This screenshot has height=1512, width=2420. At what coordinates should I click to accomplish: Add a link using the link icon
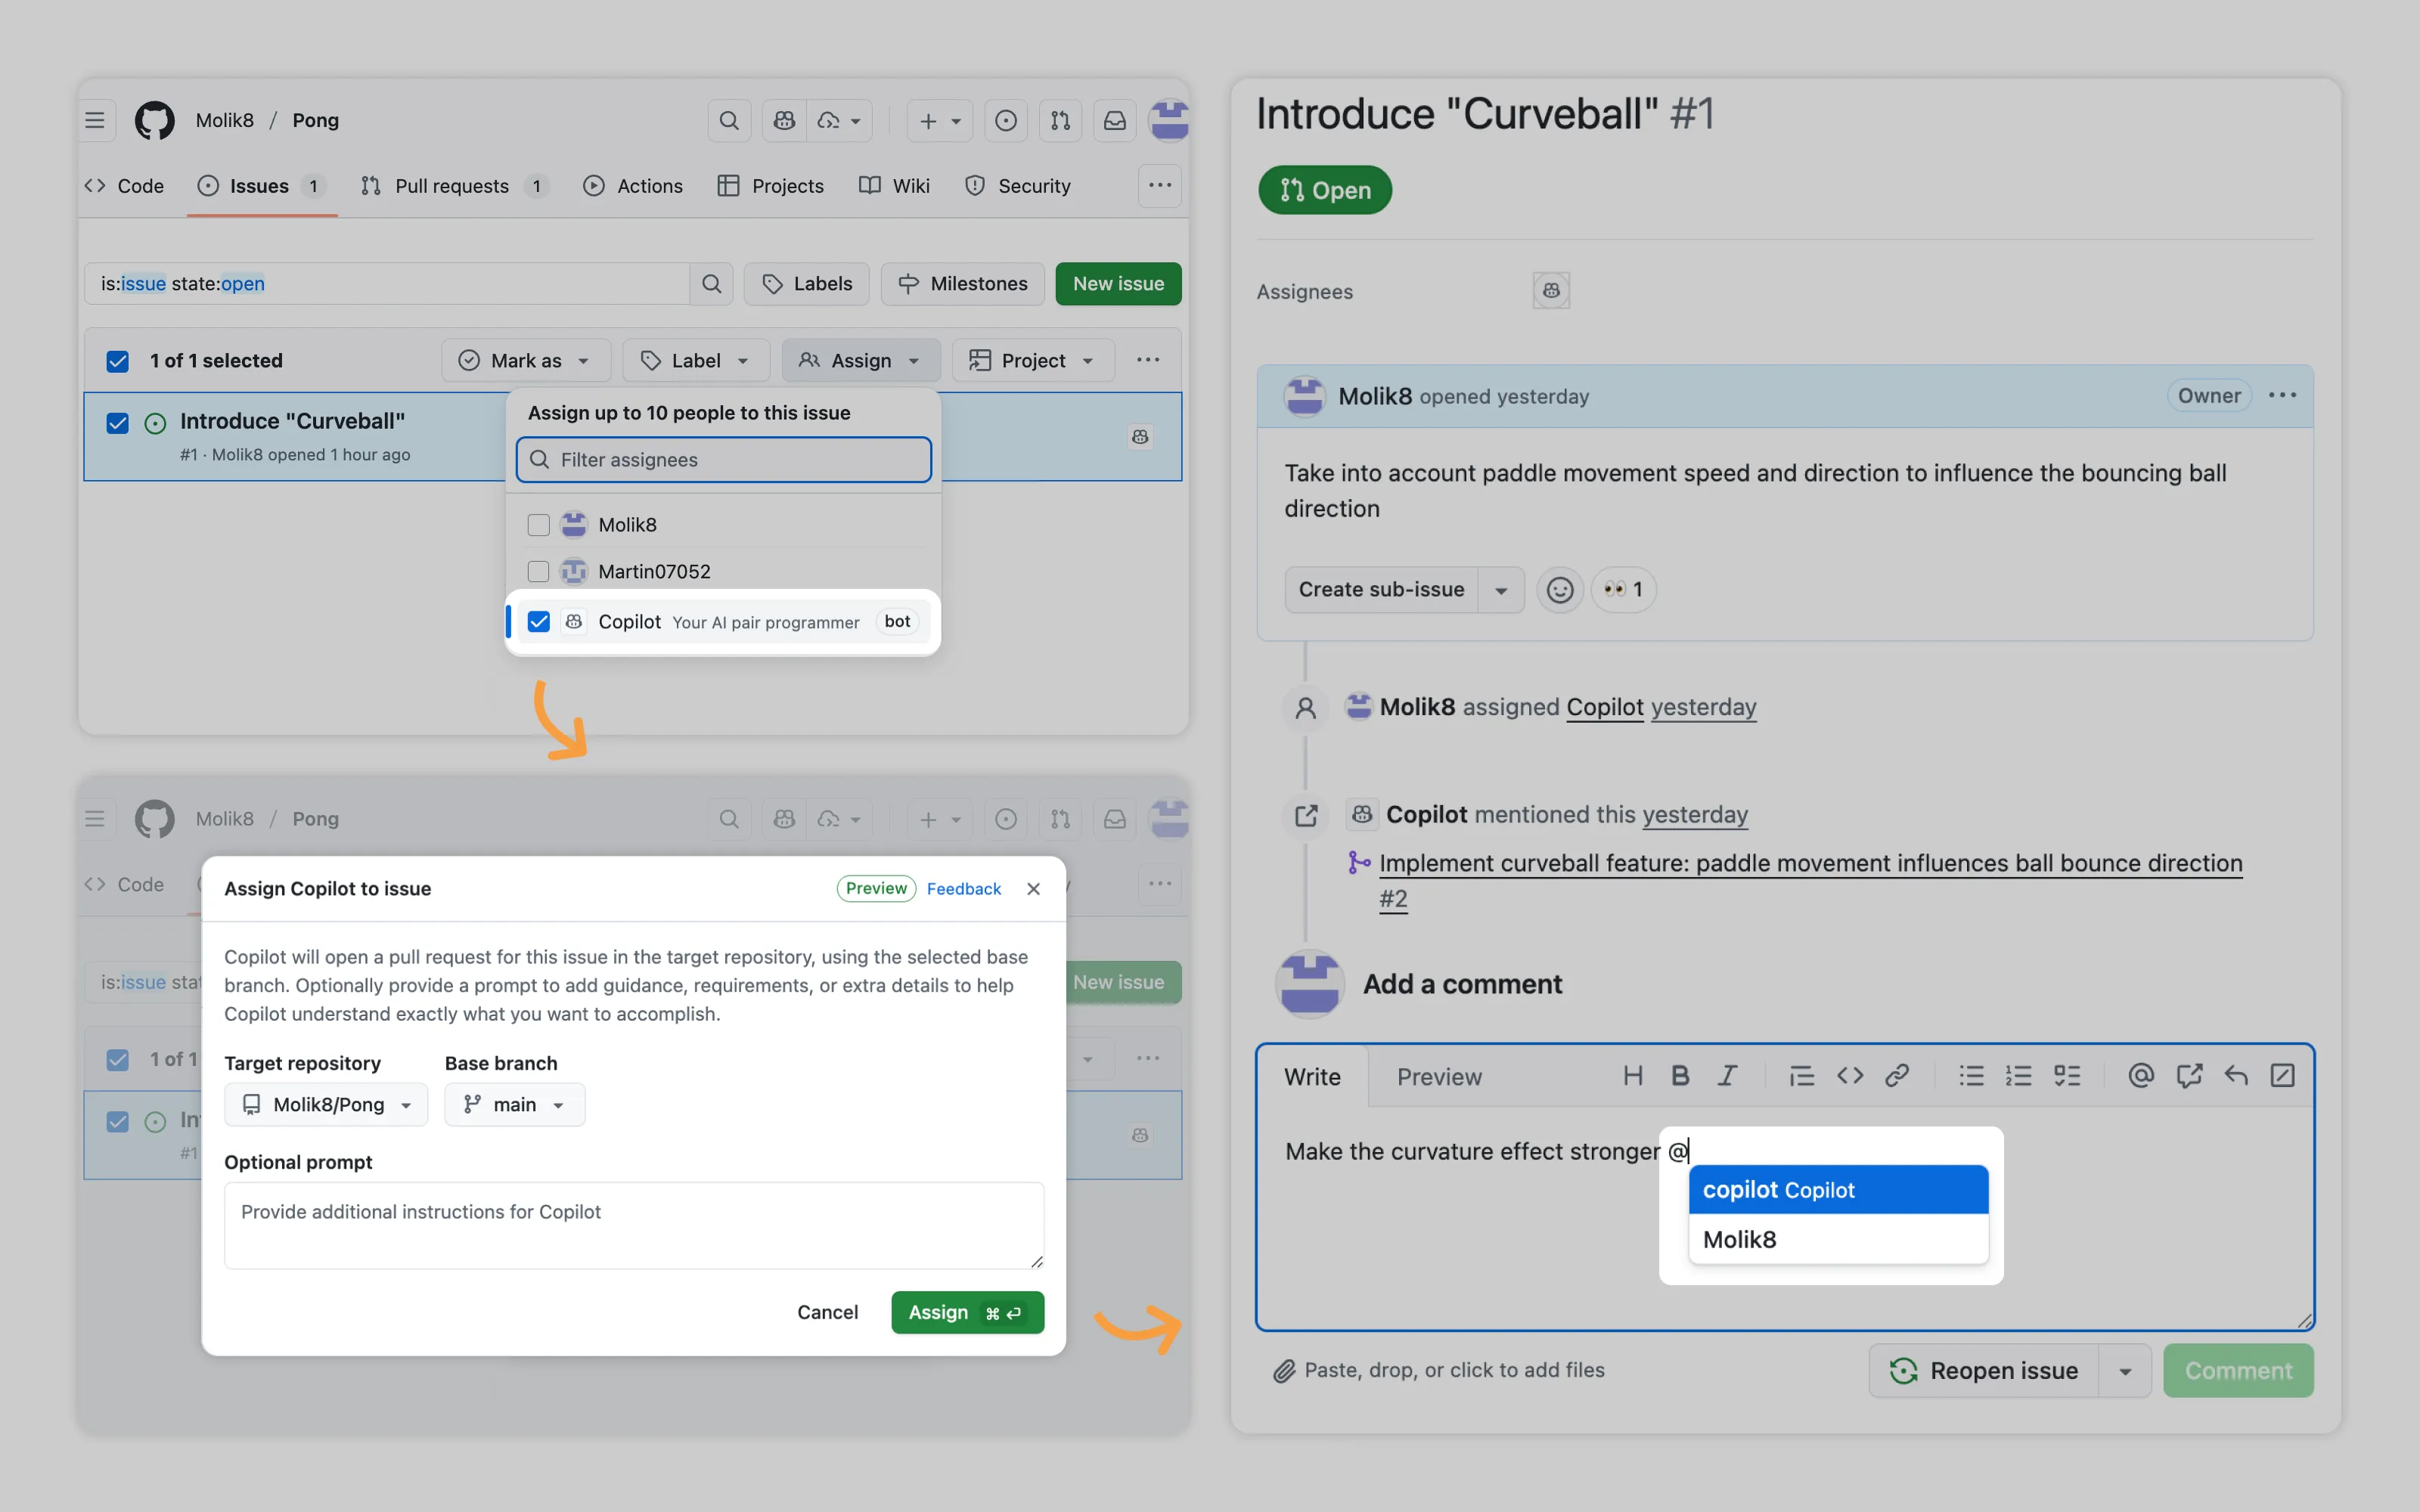[x=1897, y=1076]
